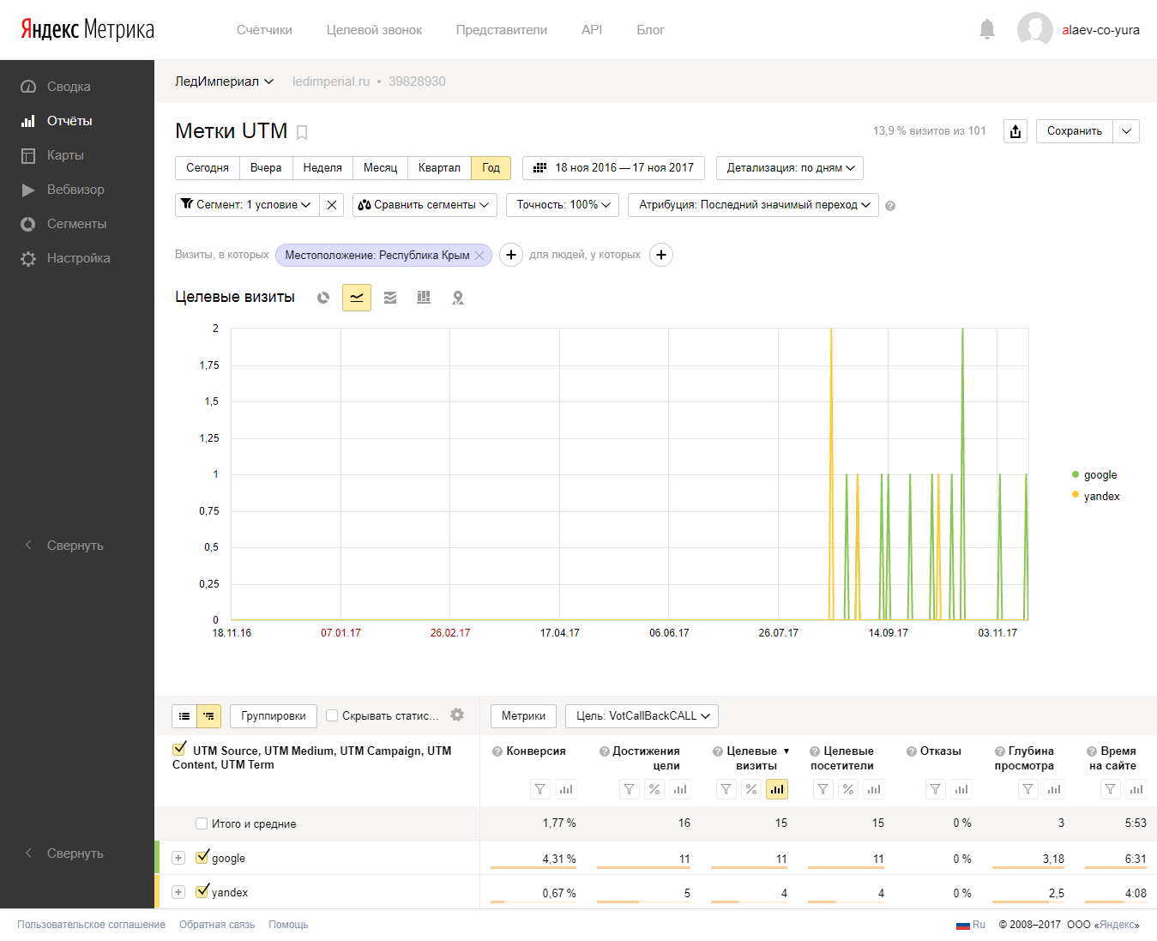Viewport: 1157px width, 941px height.
Task: Open Цель VotCallBackCALL dropdown
Action: tap(642, 716)
